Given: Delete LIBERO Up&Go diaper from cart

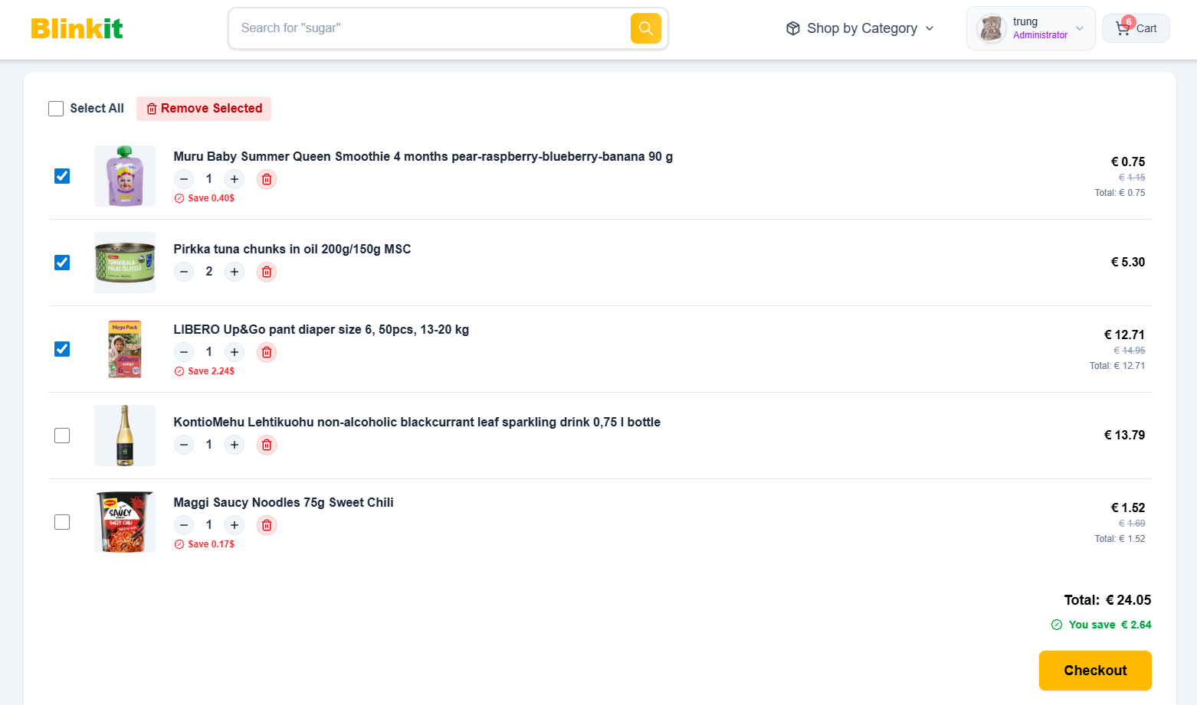Looking at the screenshot, I should tap(267, 352).
